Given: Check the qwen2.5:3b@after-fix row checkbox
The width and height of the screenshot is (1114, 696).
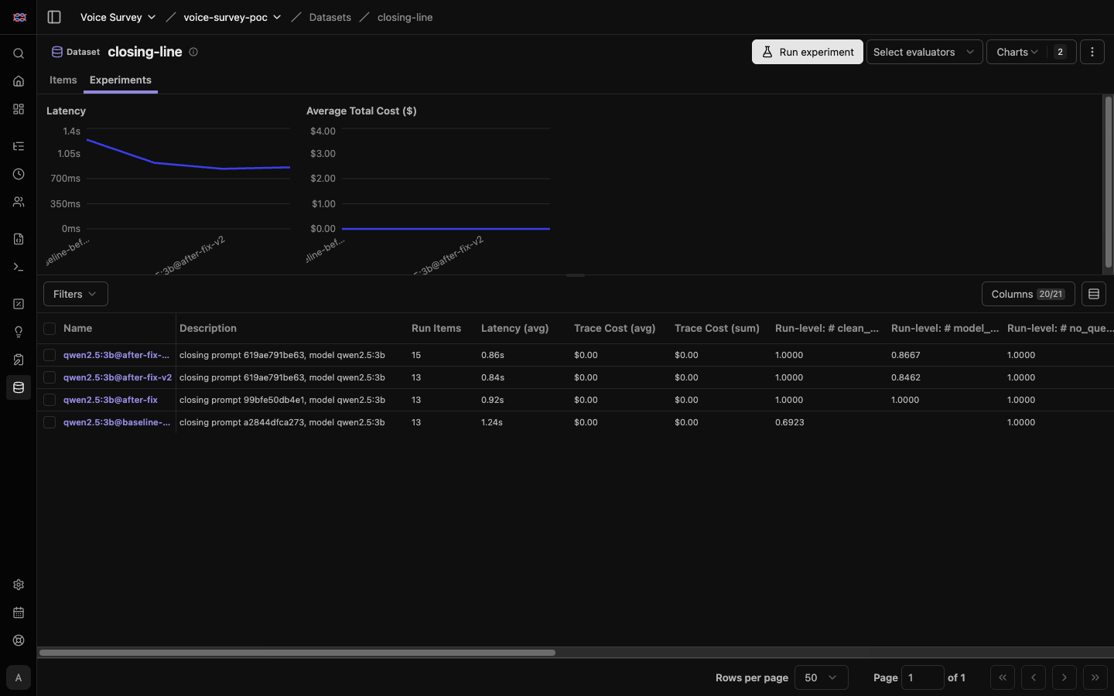Looking at the screenshot, I should [x=50, y=400].
